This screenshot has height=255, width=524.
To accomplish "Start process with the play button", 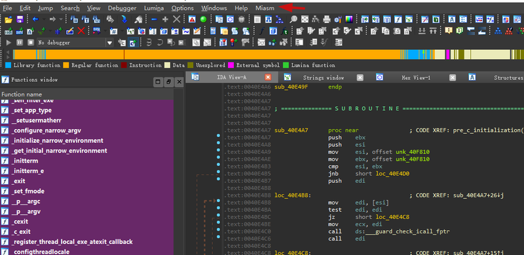I will (x=9, y=43).
